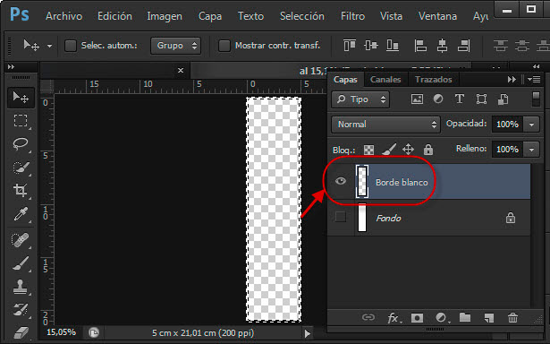Viewport: 550px width, 344px height.
Task: Select the History Brush tool
Action: pyautogui.click(x=21, y=310)
